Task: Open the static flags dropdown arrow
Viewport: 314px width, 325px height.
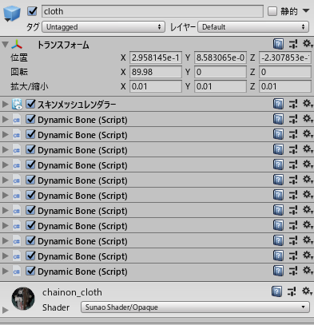Action: (306, 11)
